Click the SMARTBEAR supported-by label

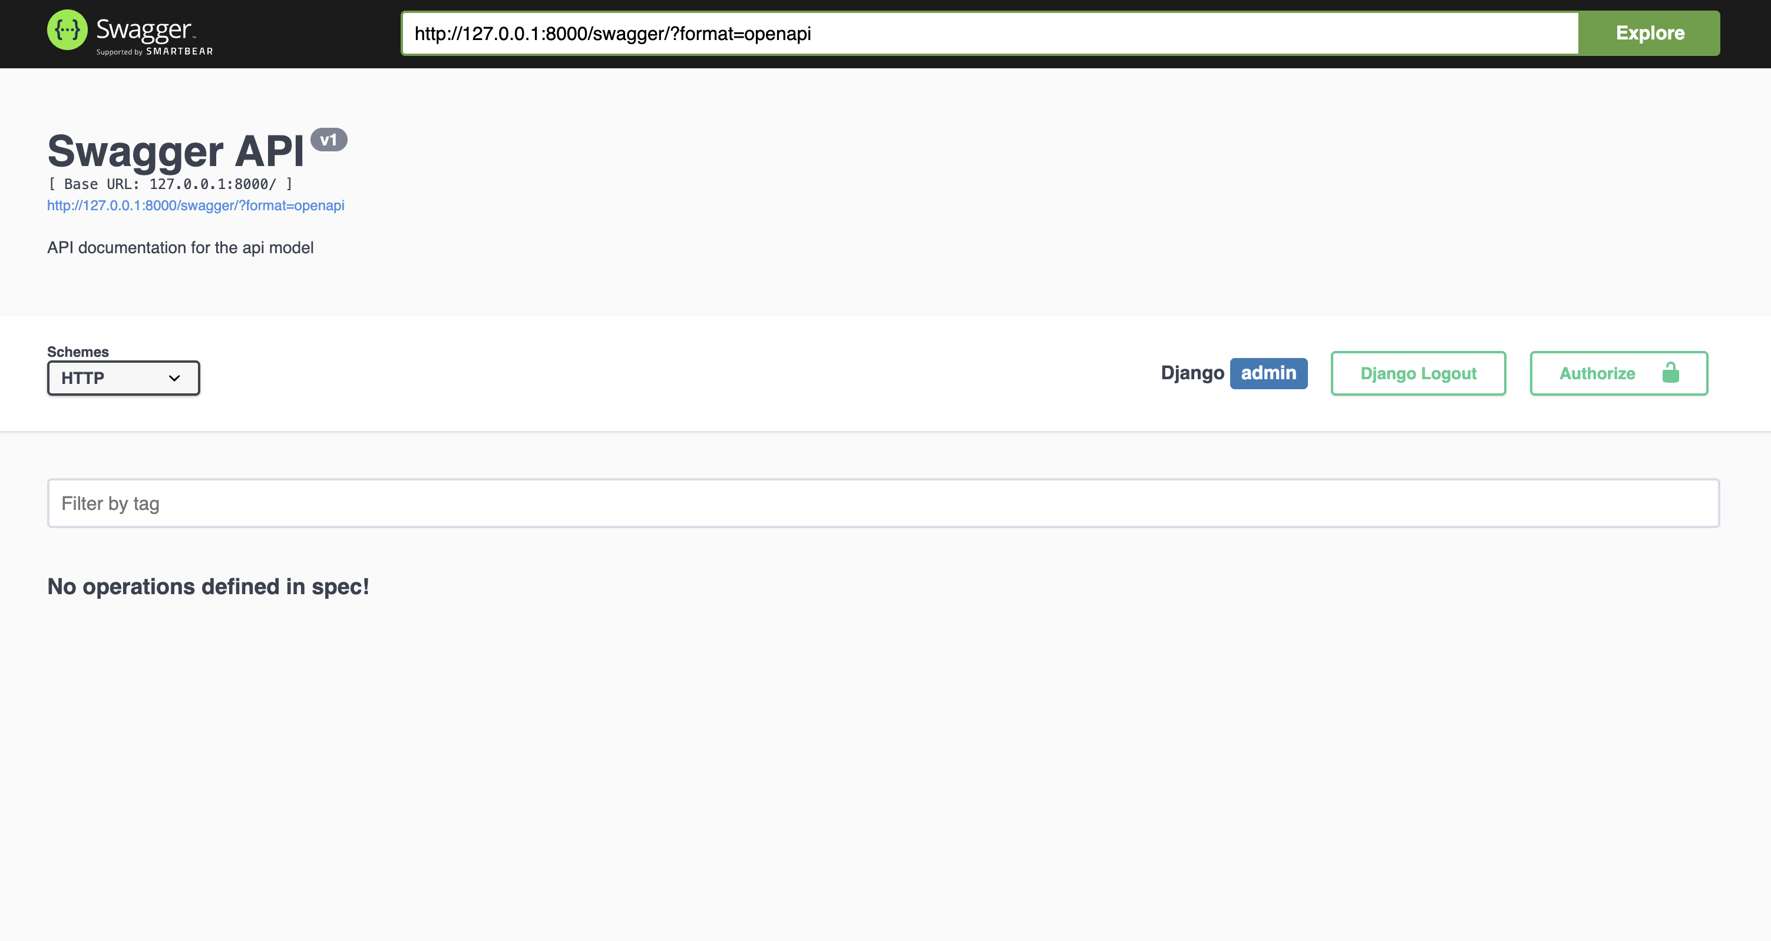(180, 52)
